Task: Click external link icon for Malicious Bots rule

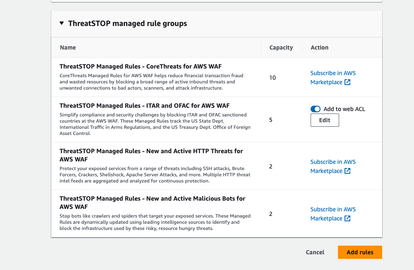Action: (x=347, y=218)
